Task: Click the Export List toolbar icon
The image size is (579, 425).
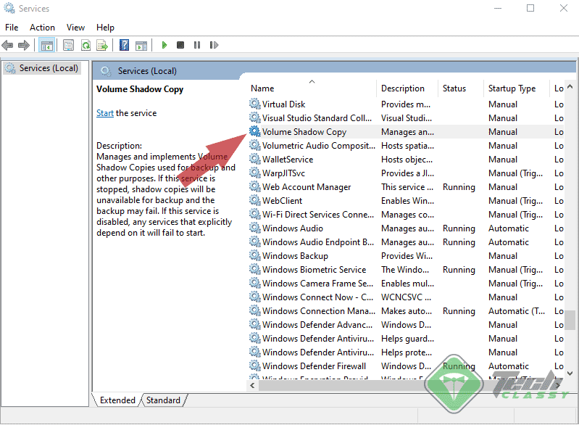Action: pyautogui.click(x=102, y=45)
